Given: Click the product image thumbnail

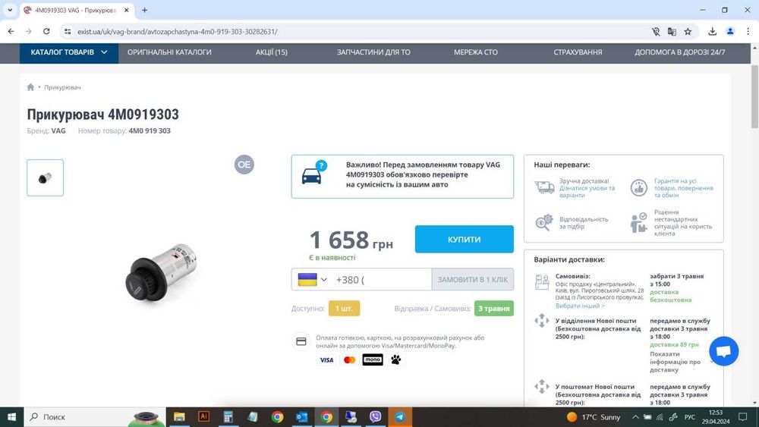Looking at the screenshot, I should point(45,178).
